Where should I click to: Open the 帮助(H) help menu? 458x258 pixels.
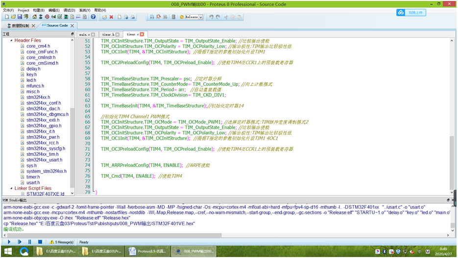tap(100, 10)
